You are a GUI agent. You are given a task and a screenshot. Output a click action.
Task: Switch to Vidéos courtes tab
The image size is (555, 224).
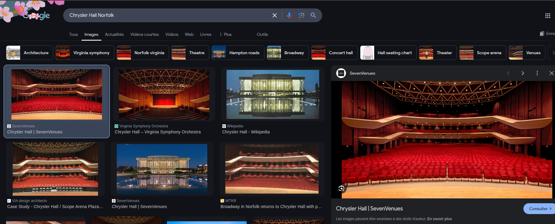coord(144,34)
